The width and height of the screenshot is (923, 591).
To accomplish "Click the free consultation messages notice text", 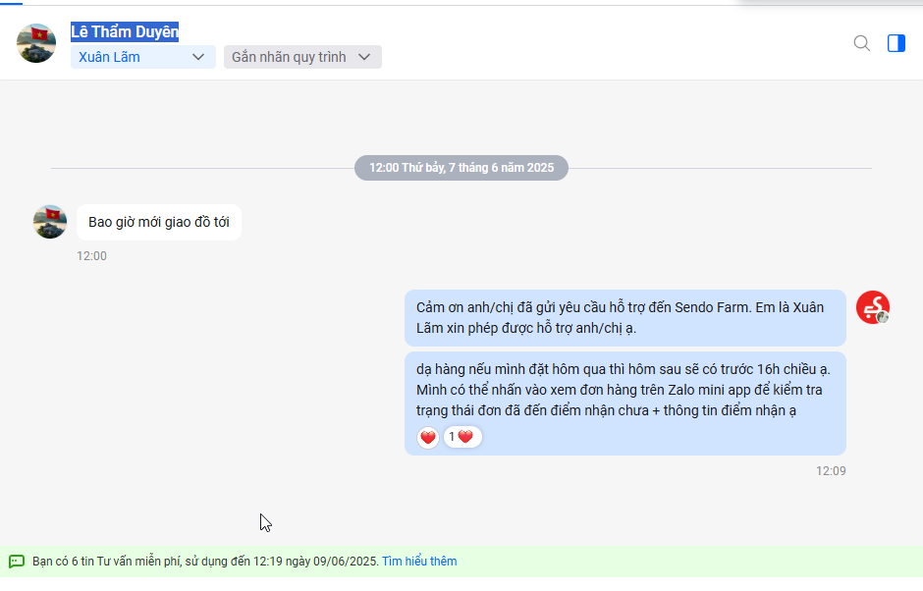I will [x=205, y=561].
